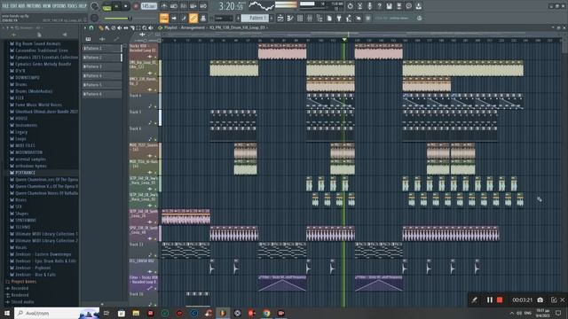This screenshot has width=568, height=319.
Task: Select Pattern 5 in the pattern picker
Action: (102, 85)
